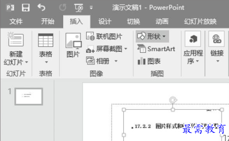
Task: Click the Save icon in quick access toolbar
Action: [x=26, y=7]
